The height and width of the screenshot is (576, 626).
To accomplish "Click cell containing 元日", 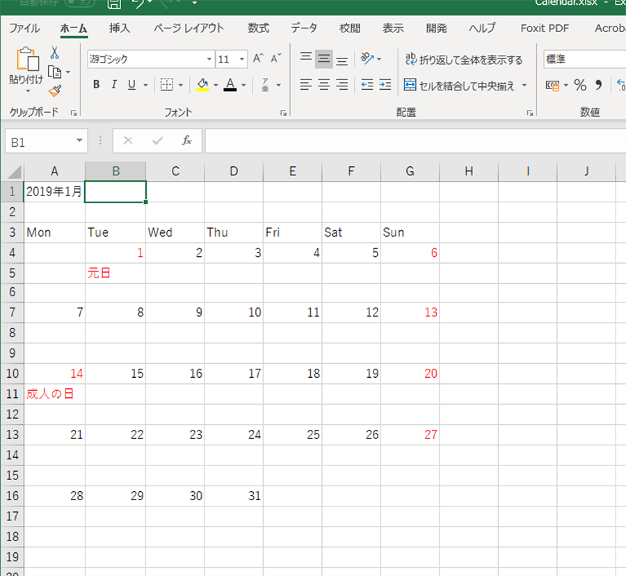I will click(x=115, y=273).
